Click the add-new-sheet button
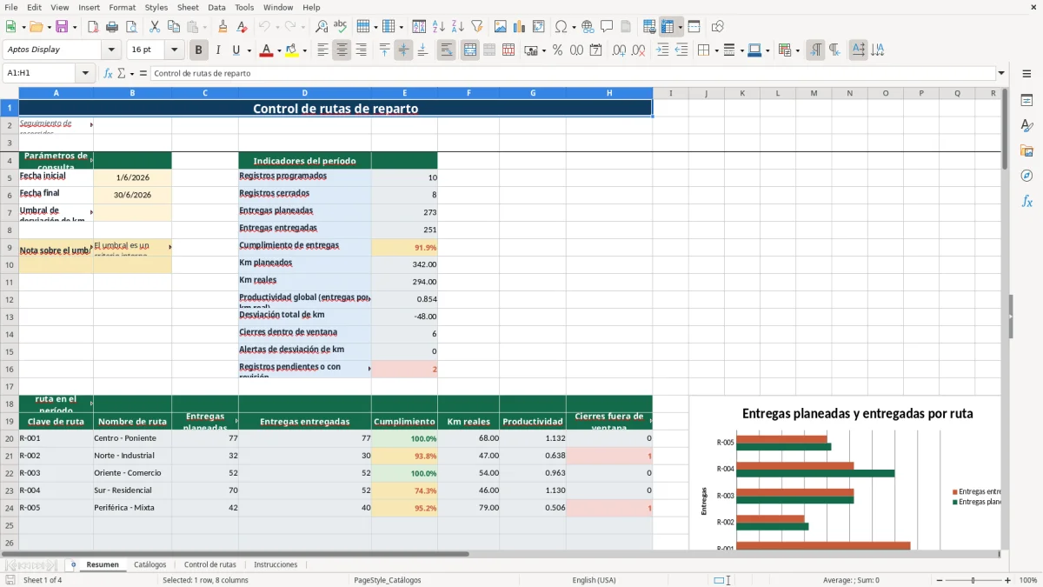 click(x=73, y=564)
